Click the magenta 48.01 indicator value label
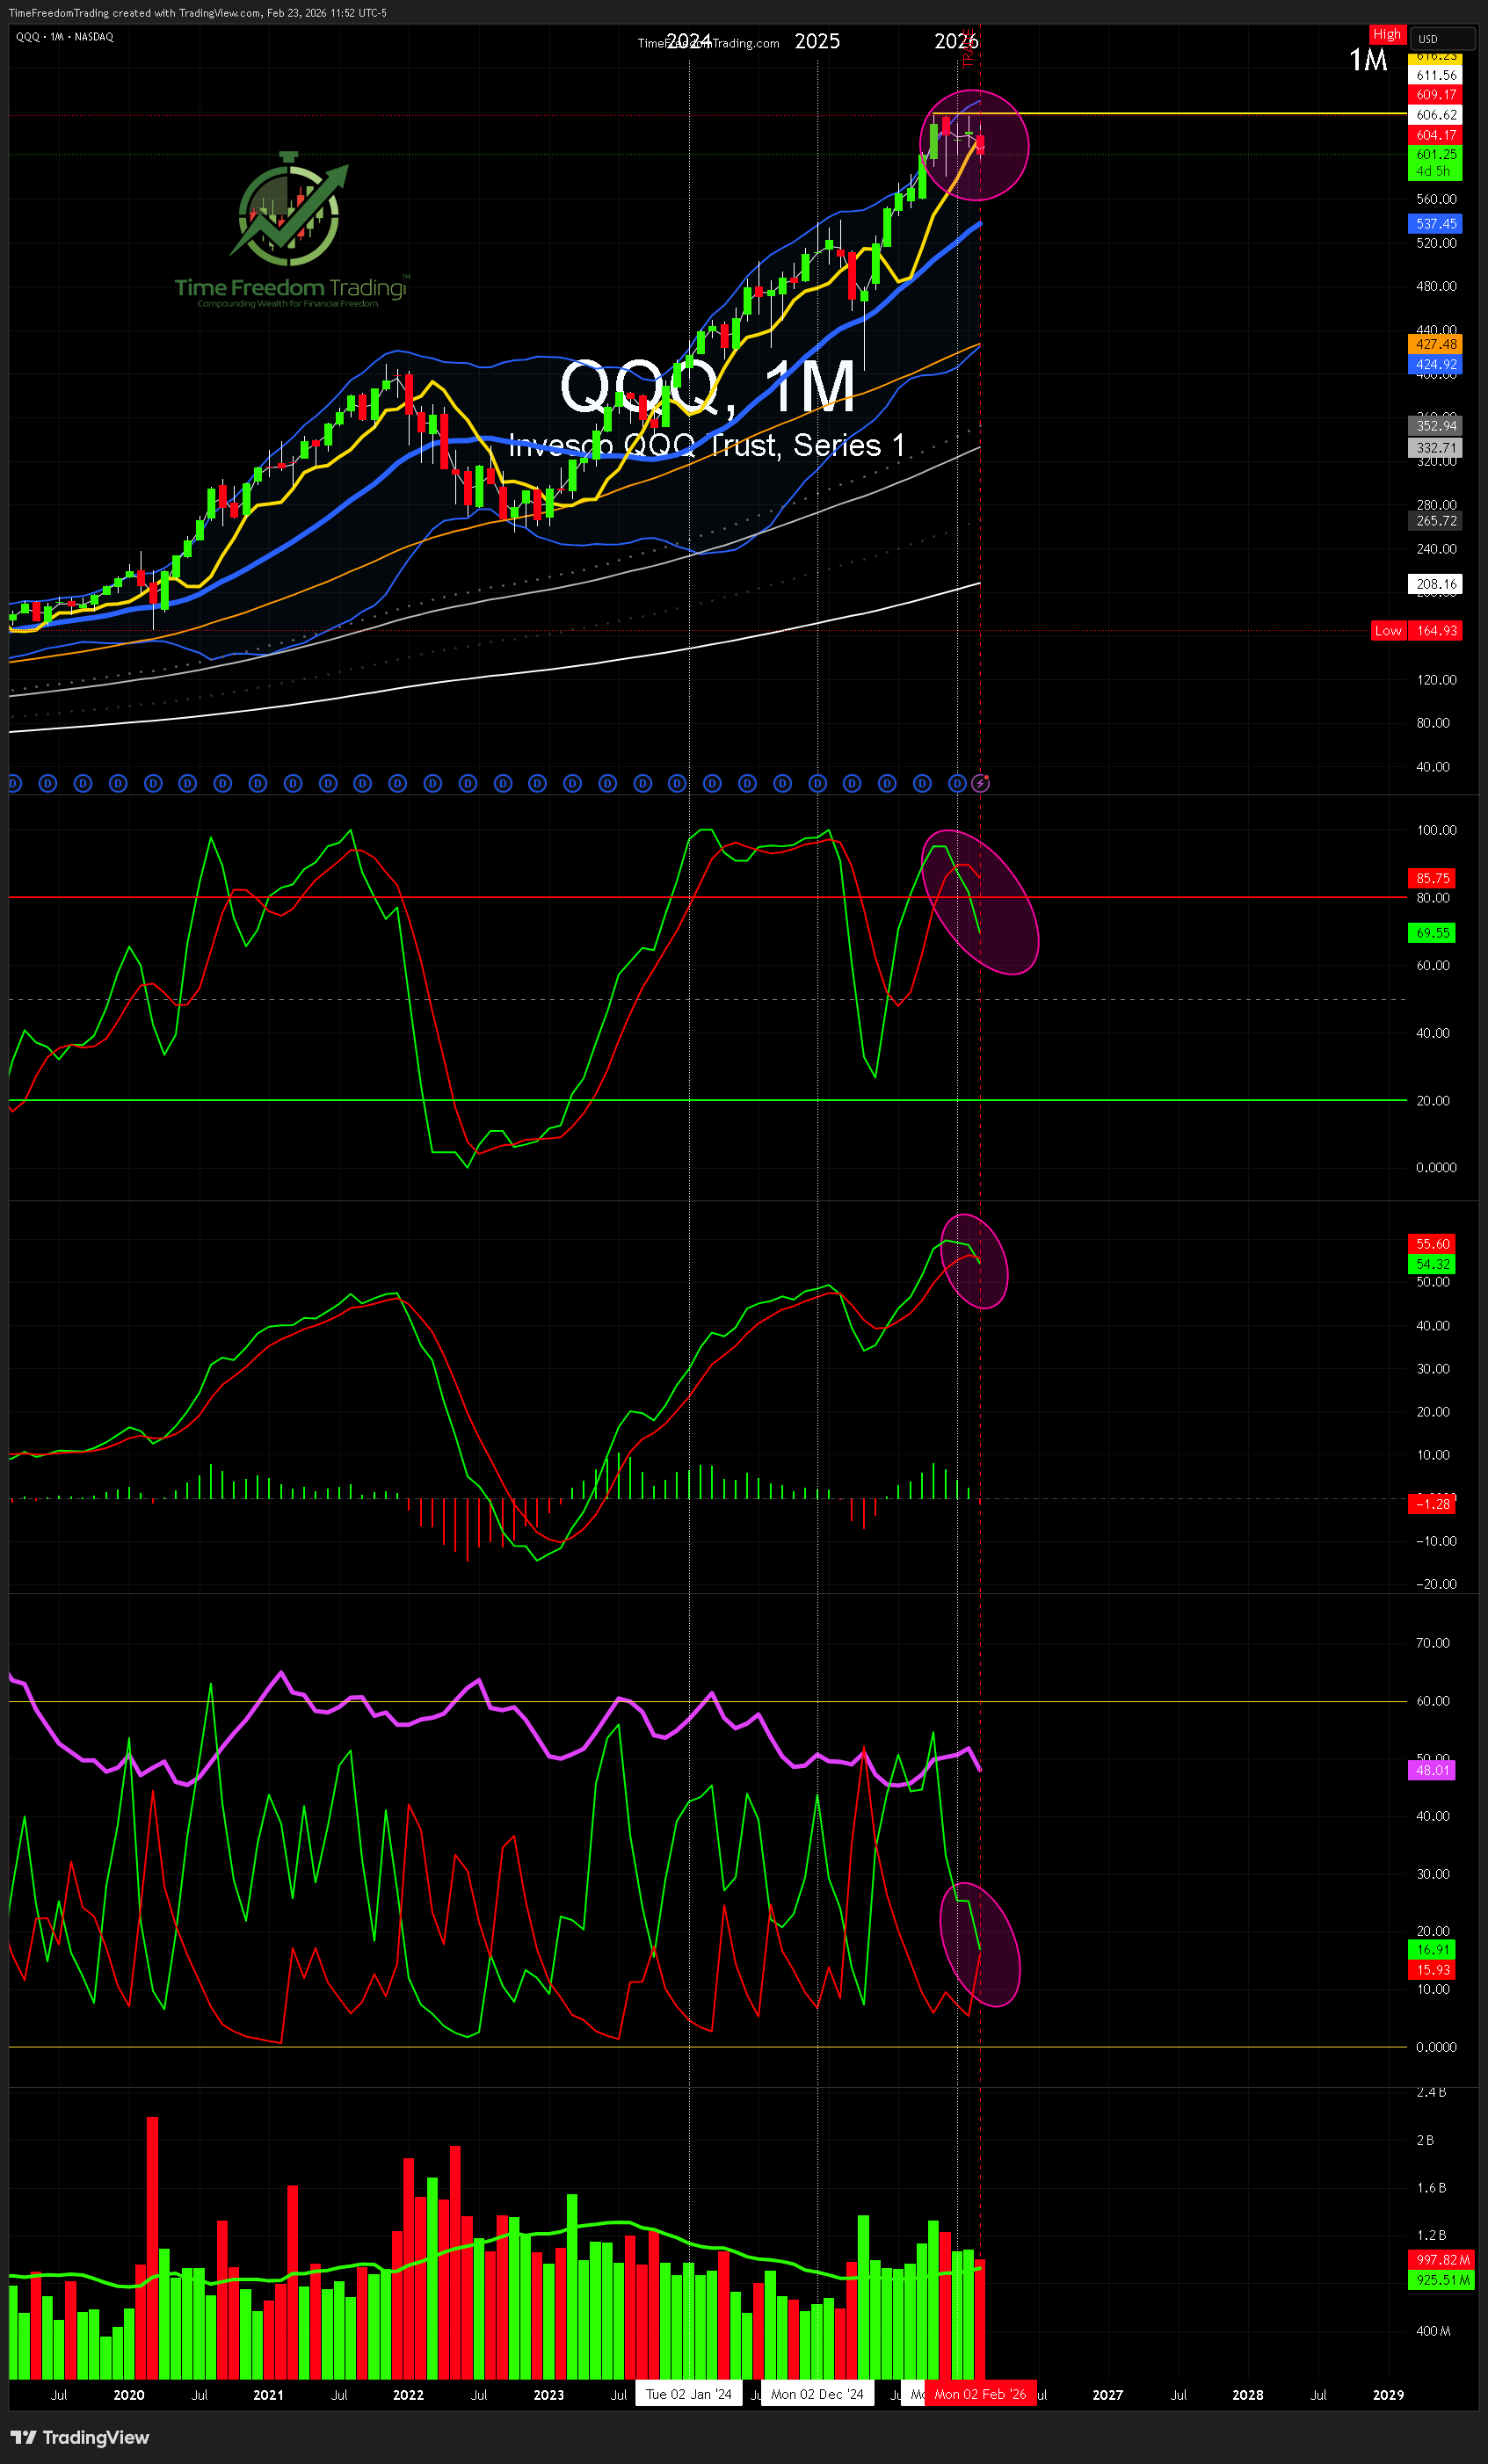 (1432, 1770)
